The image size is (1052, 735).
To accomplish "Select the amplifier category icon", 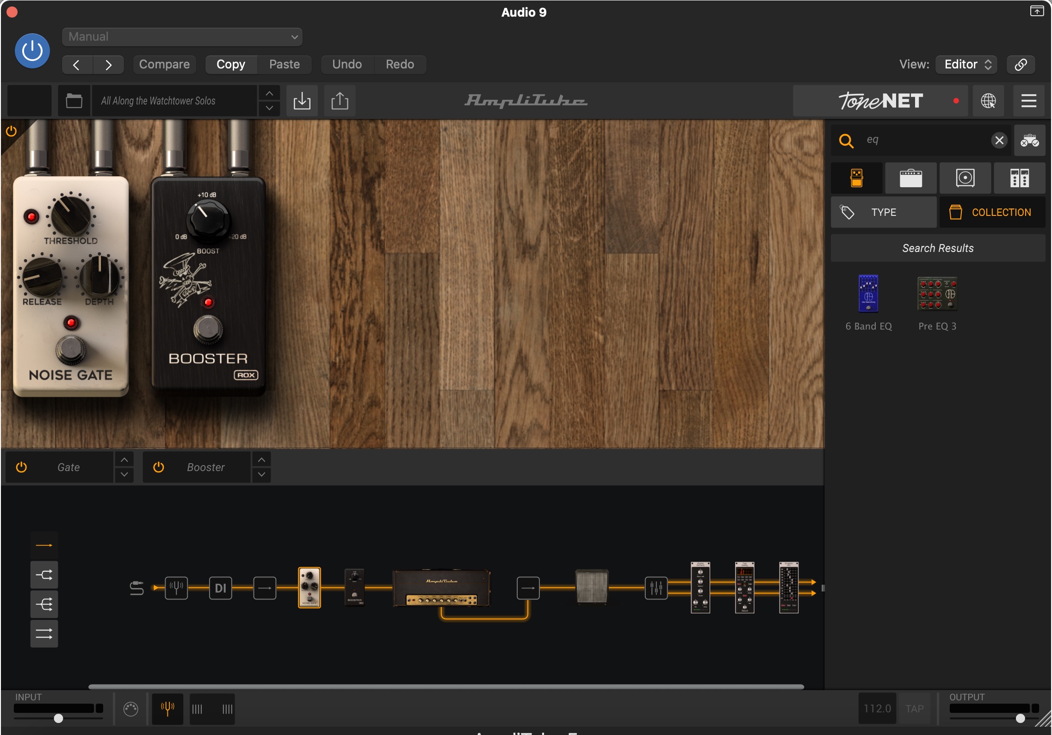I will 910,178.
